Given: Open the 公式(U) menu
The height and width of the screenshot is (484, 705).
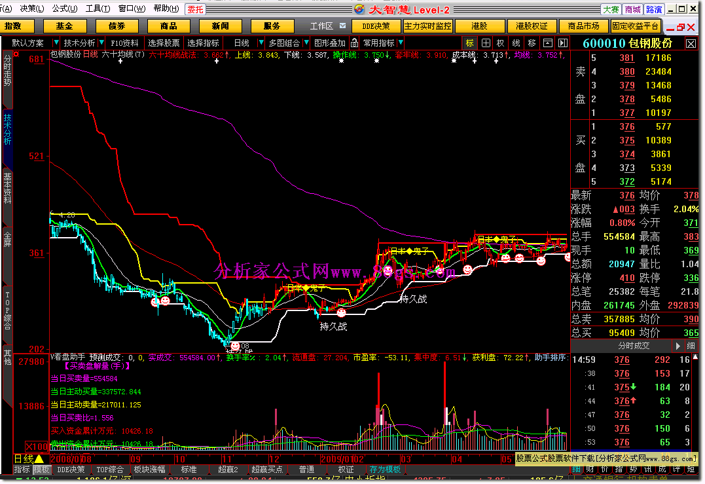Looking at the screenshot, I should click(x=65, y=9).
